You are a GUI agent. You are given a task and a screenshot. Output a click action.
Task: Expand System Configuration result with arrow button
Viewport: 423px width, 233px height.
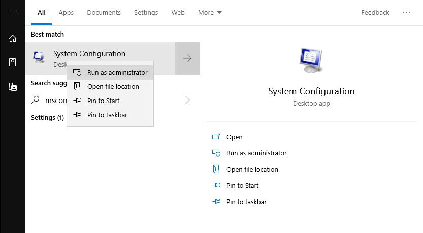[x=187, y=58]
